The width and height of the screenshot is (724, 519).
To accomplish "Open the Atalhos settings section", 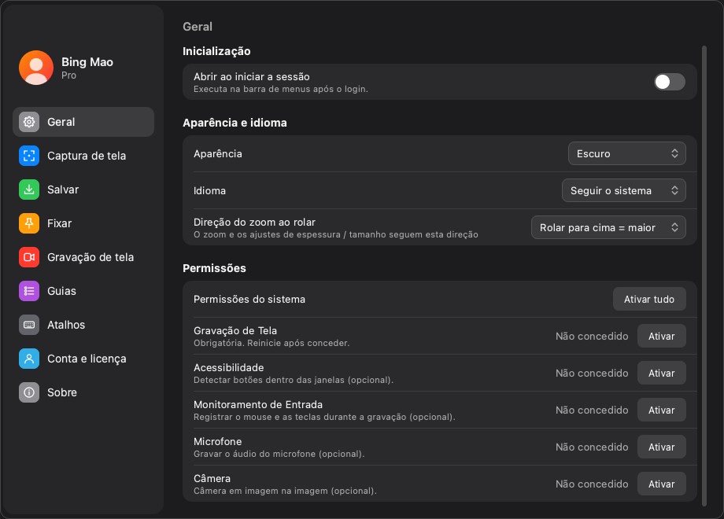I will pyautogui.click(x=83, y=325).
